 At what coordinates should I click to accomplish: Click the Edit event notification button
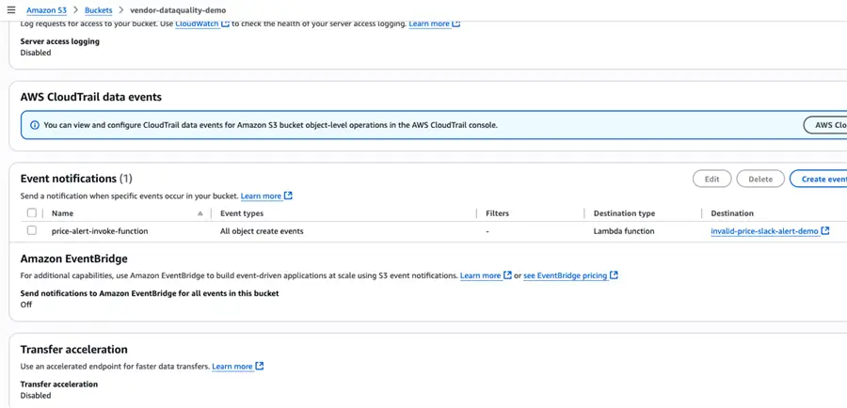point(712,179)
